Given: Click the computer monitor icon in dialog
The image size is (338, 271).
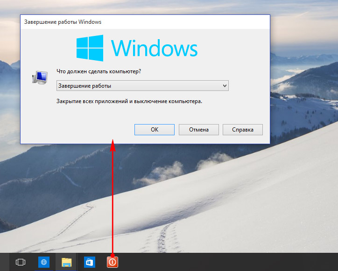Looking at the screenshot, I should coord(40,77).
